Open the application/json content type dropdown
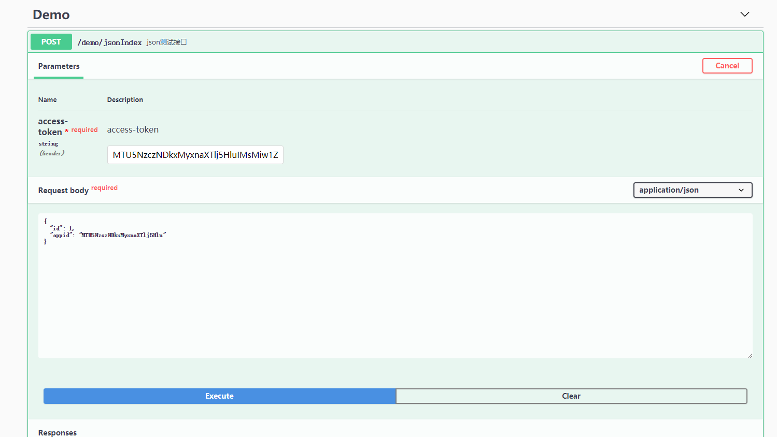The image size is (777, 437). [x=693, y=190]
